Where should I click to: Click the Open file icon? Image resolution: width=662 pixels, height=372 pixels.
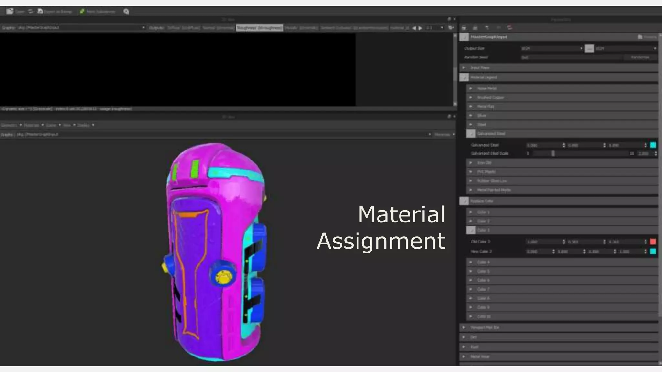coord(10,11)
